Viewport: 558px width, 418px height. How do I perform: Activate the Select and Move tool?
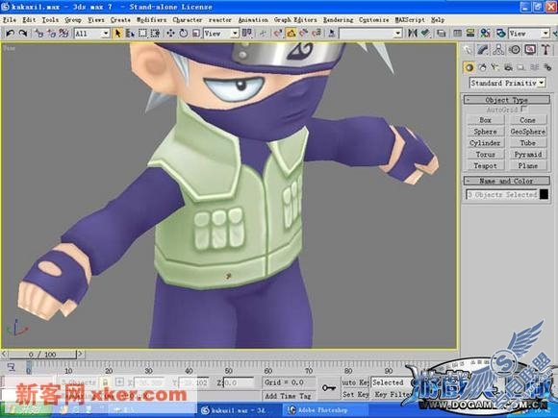point(171,34)
